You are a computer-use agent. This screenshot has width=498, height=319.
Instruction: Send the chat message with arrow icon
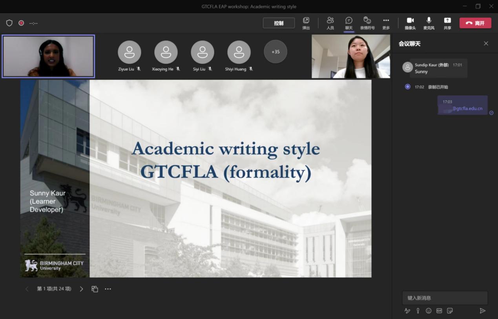(x=482, y=311)
